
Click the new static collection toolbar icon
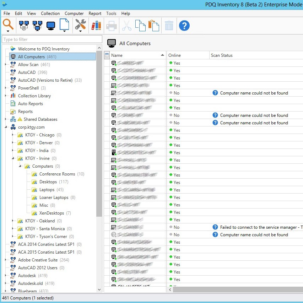(x=38, y=26)
